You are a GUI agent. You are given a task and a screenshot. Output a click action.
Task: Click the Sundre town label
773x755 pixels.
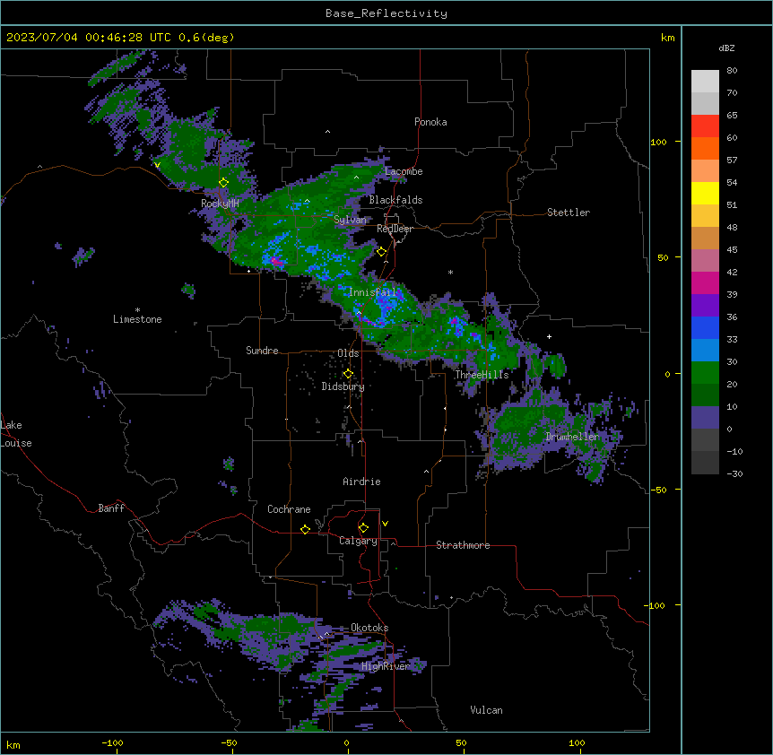(262, 351)
